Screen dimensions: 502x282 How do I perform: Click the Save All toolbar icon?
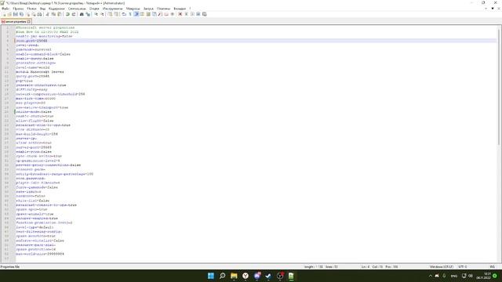(x=21, y=14)
